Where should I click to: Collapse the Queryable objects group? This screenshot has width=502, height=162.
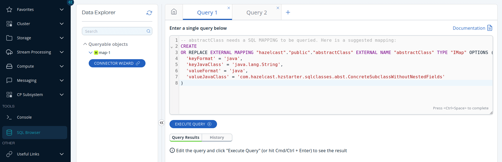(x=85, y=44)
